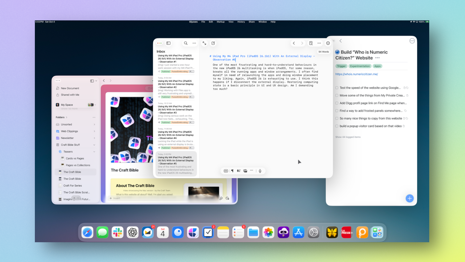Check off "Test the speed of the website" task
The height and width of the screenshot is (262, 465).
click(x=337, y=88)
